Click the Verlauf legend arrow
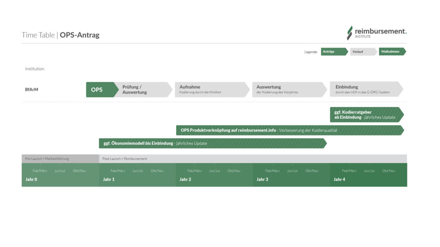This screenshot has width=440, height=247. tap(363, 52)
